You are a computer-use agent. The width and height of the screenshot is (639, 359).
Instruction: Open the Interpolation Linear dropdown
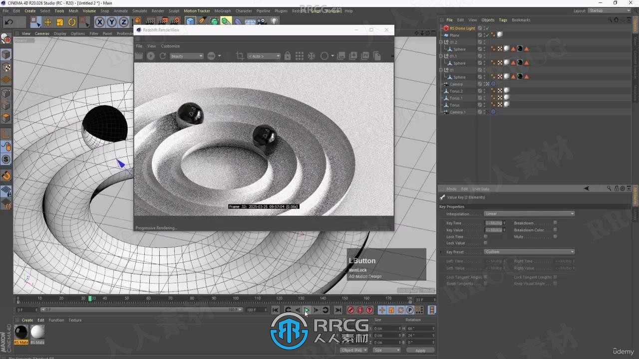click(x=530, y=214)
